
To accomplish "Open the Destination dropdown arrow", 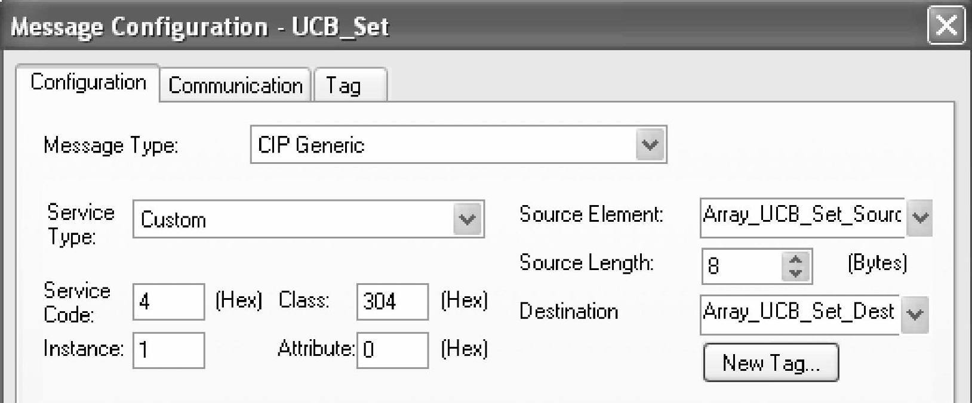I will click(x=915, y=314).
